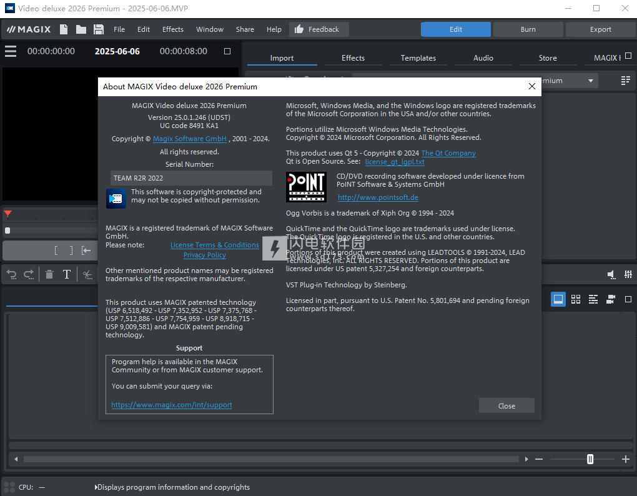Click Close button in About dialog
Image resolution: width=637 pixels, height=496 pixels.
(x=506, y=405)
